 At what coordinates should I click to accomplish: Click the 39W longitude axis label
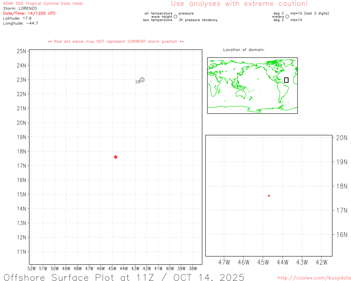pyautogui.click(x=181, y=269)
